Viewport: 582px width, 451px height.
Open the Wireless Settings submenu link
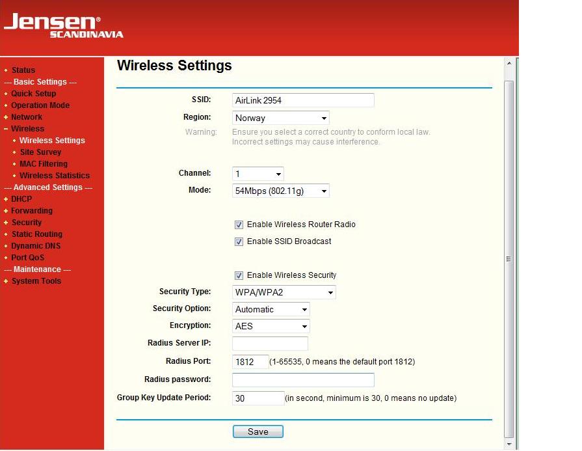[52, 140]
